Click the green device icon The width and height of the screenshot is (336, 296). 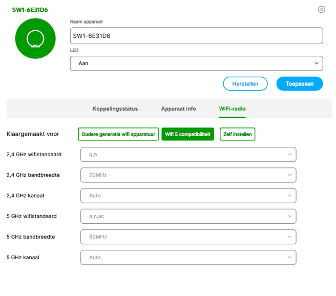[x=35, y=38]
